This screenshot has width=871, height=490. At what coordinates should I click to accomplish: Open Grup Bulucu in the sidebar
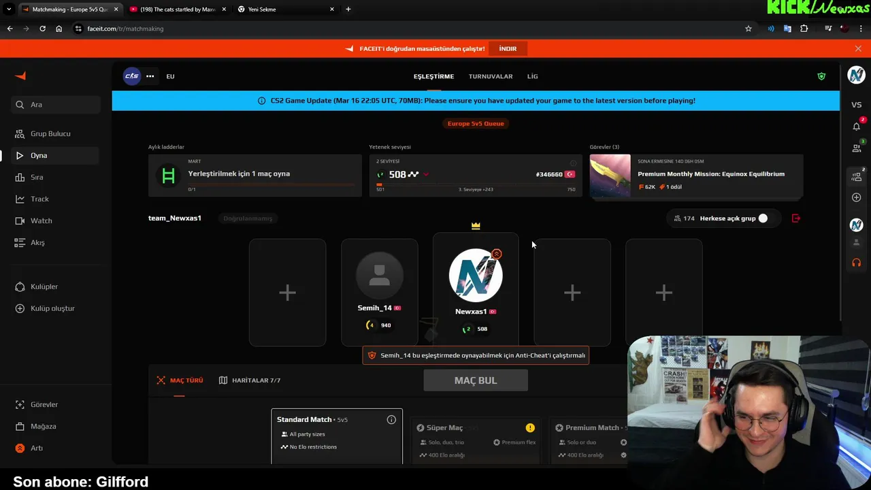click(x=56, y=133)
